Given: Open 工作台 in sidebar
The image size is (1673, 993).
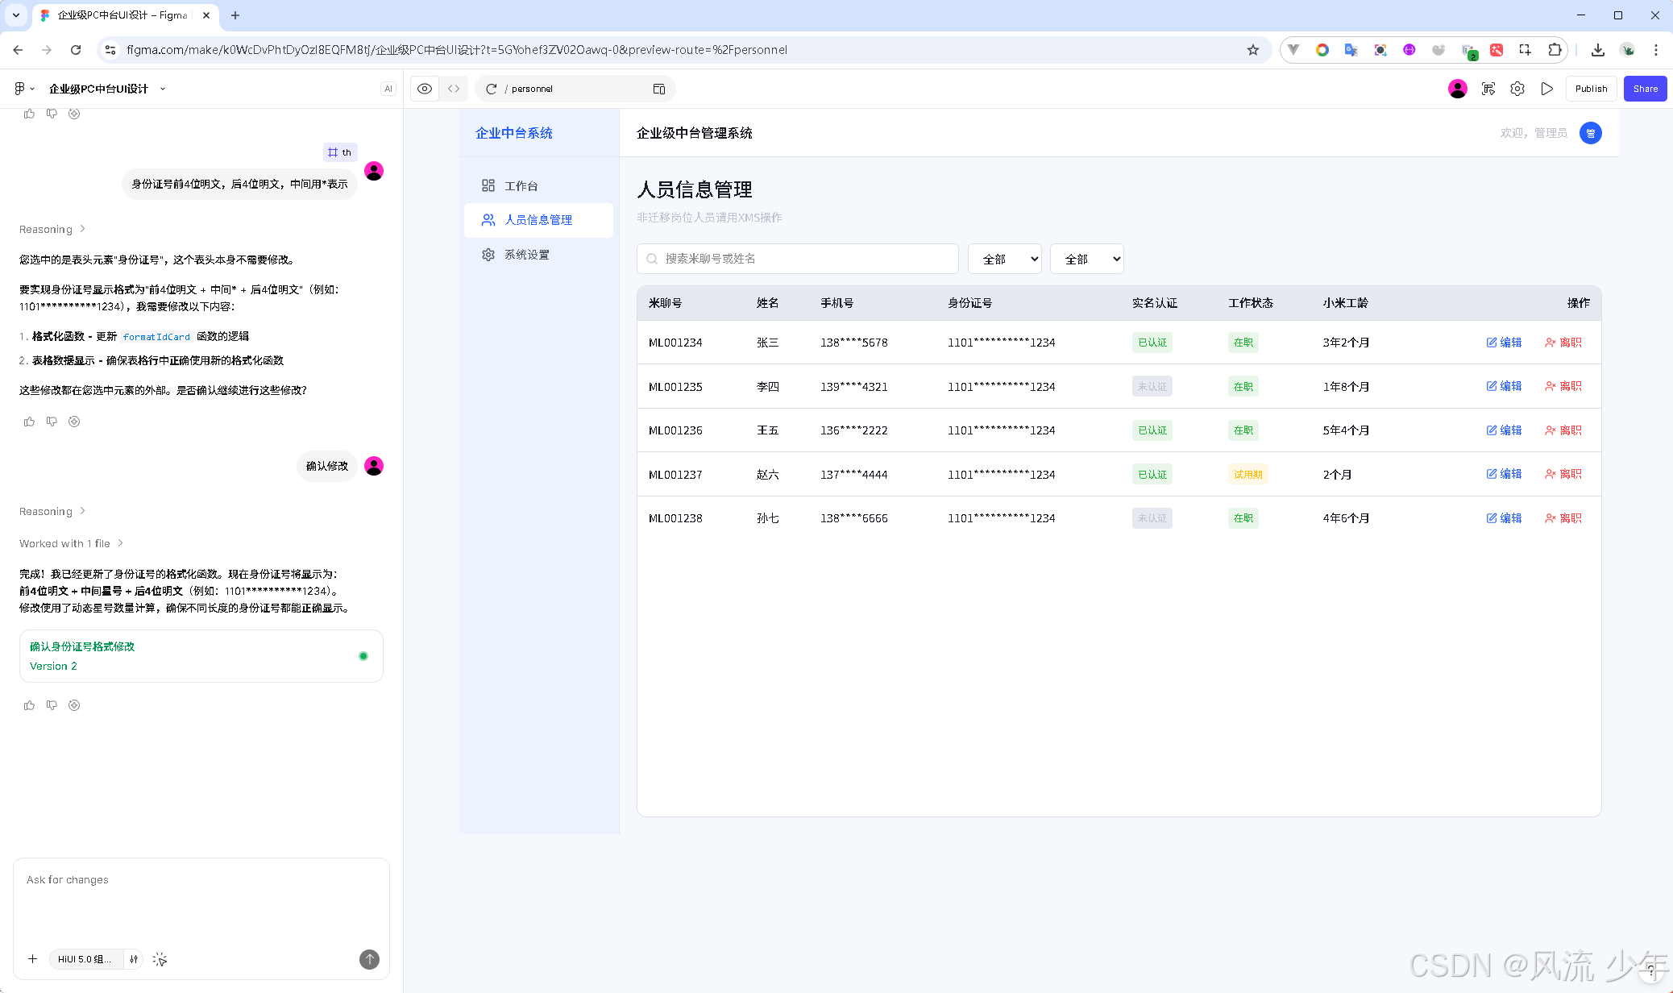Looking at the screenshot, I should pyautogui.click(x=521, y=186).
